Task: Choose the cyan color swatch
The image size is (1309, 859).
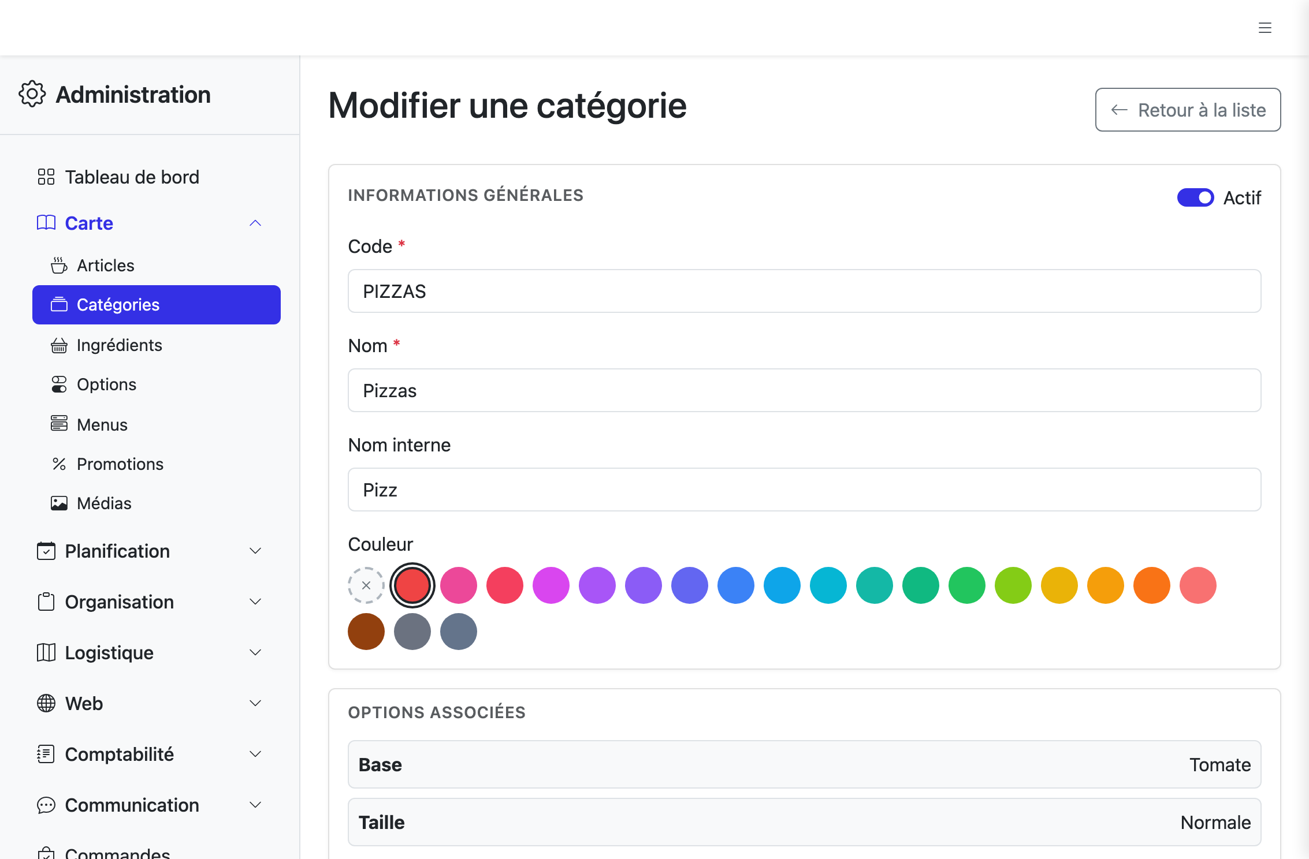Action: [x=828, y=585]
